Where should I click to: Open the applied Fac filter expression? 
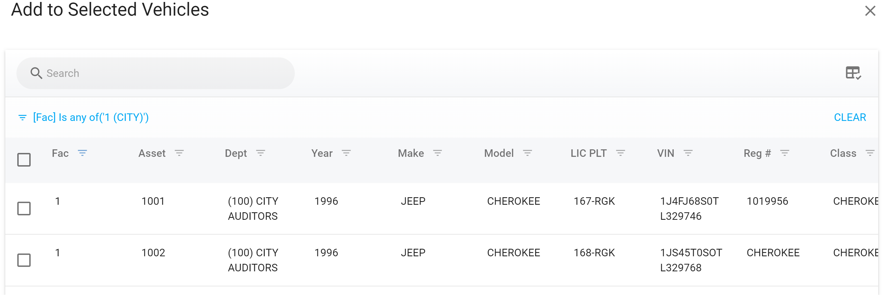pyautogui.click(x=91, y=117)
